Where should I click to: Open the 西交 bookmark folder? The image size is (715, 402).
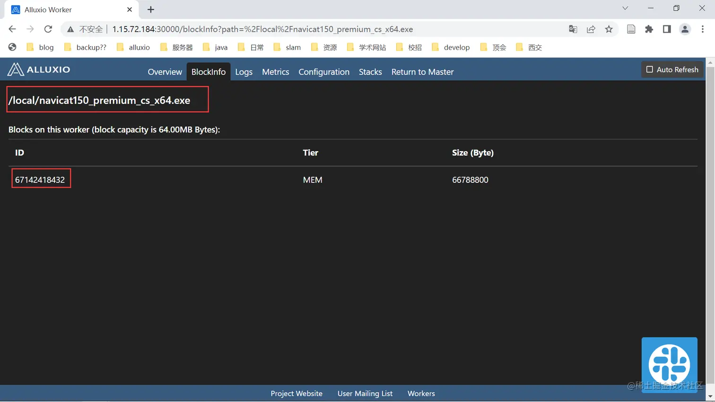[529, 47]
